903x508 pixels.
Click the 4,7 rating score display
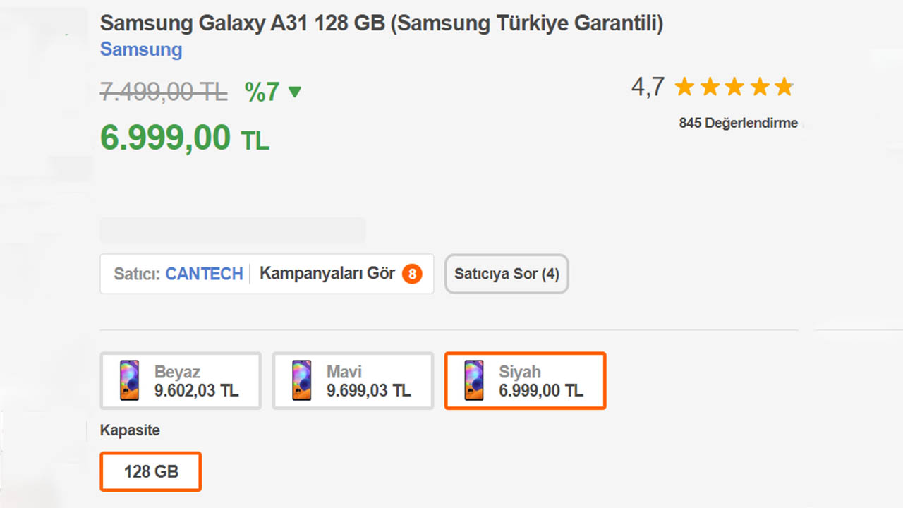648,86
